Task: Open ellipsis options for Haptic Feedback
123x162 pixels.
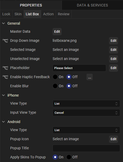Action: [x=90, y=77]
